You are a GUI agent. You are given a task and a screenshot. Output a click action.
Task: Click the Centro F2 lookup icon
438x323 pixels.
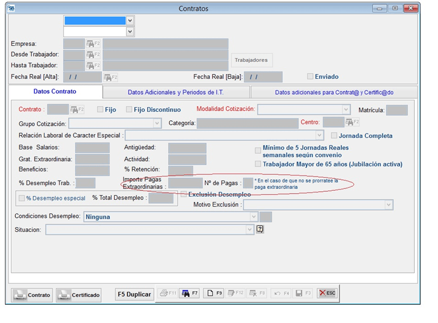pos(353,122)
